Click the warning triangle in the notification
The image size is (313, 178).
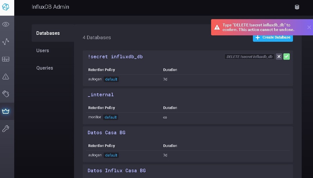pyautogui.click(x=217, y=27)
